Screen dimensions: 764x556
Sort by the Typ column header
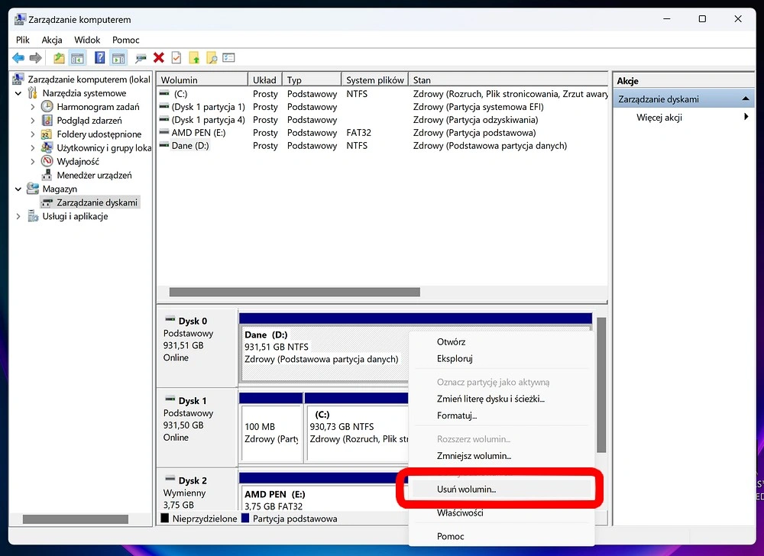[312, 80]
